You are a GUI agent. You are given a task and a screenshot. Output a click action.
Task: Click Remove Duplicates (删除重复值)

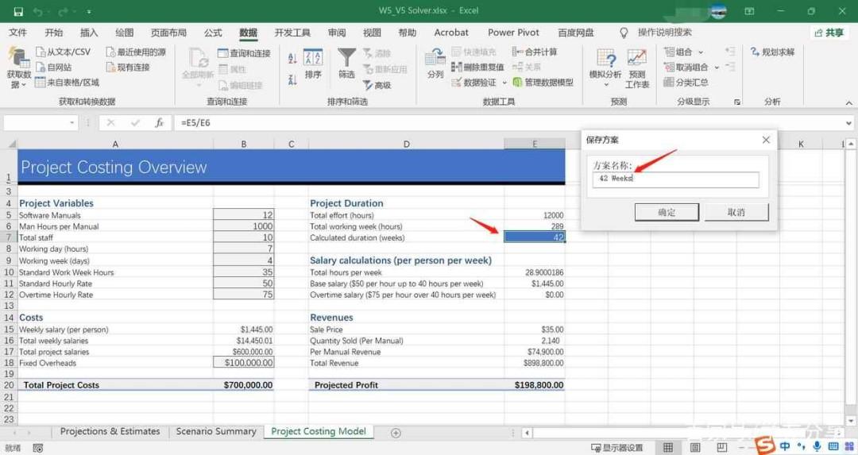tap(477, 67)
